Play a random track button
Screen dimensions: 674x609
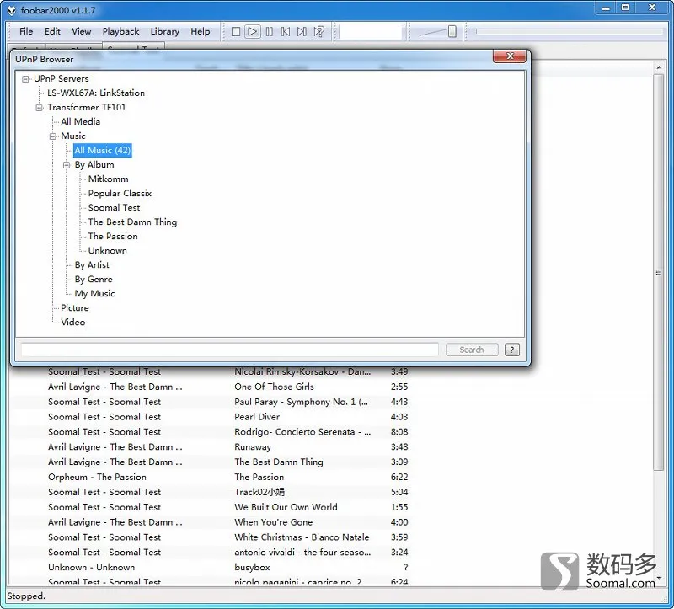[x=318, y=31]
